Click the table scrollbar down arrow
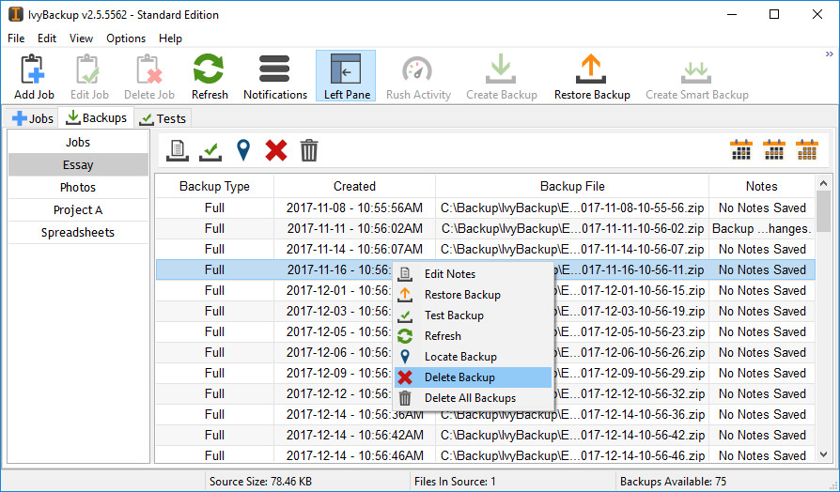 click(x=823, y=454)
